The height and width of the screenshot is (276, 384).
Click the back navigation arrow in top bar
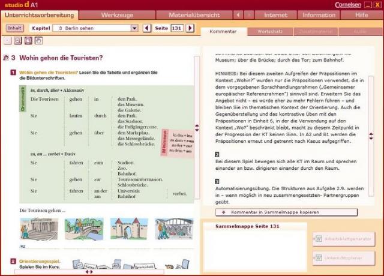coord(238,14)
